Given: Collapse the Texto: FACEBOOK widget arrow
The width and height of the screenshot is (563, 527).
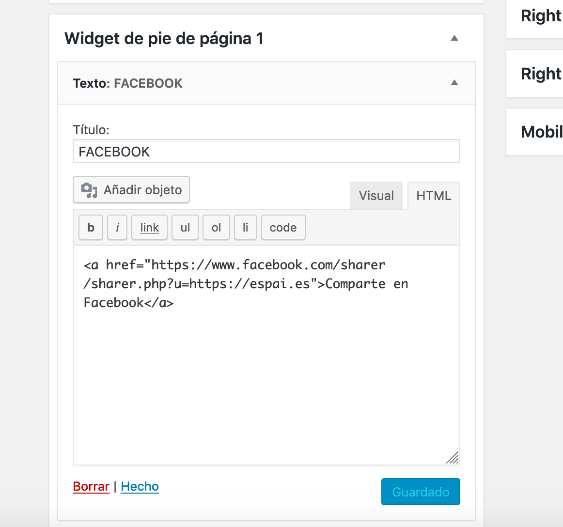Looking at the screenshot, I should point(454,83).
